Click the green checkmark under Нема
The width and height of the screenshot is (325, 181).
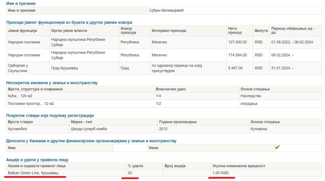click(x=277, y=147)
